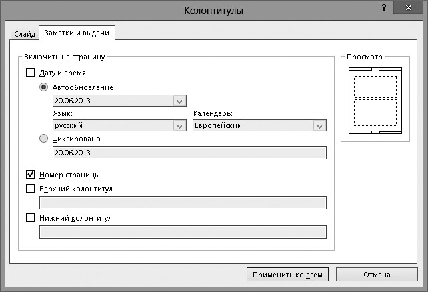This screenshot has width=428, height=292.
Task: Toggle the Нижний колонтитул checkbox
Action: coord(29,217)
